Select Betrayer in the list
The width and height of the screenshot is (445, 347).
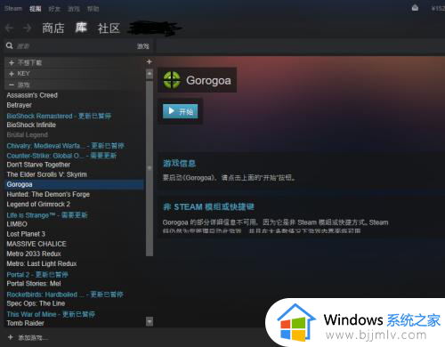(x=20, y=105)
